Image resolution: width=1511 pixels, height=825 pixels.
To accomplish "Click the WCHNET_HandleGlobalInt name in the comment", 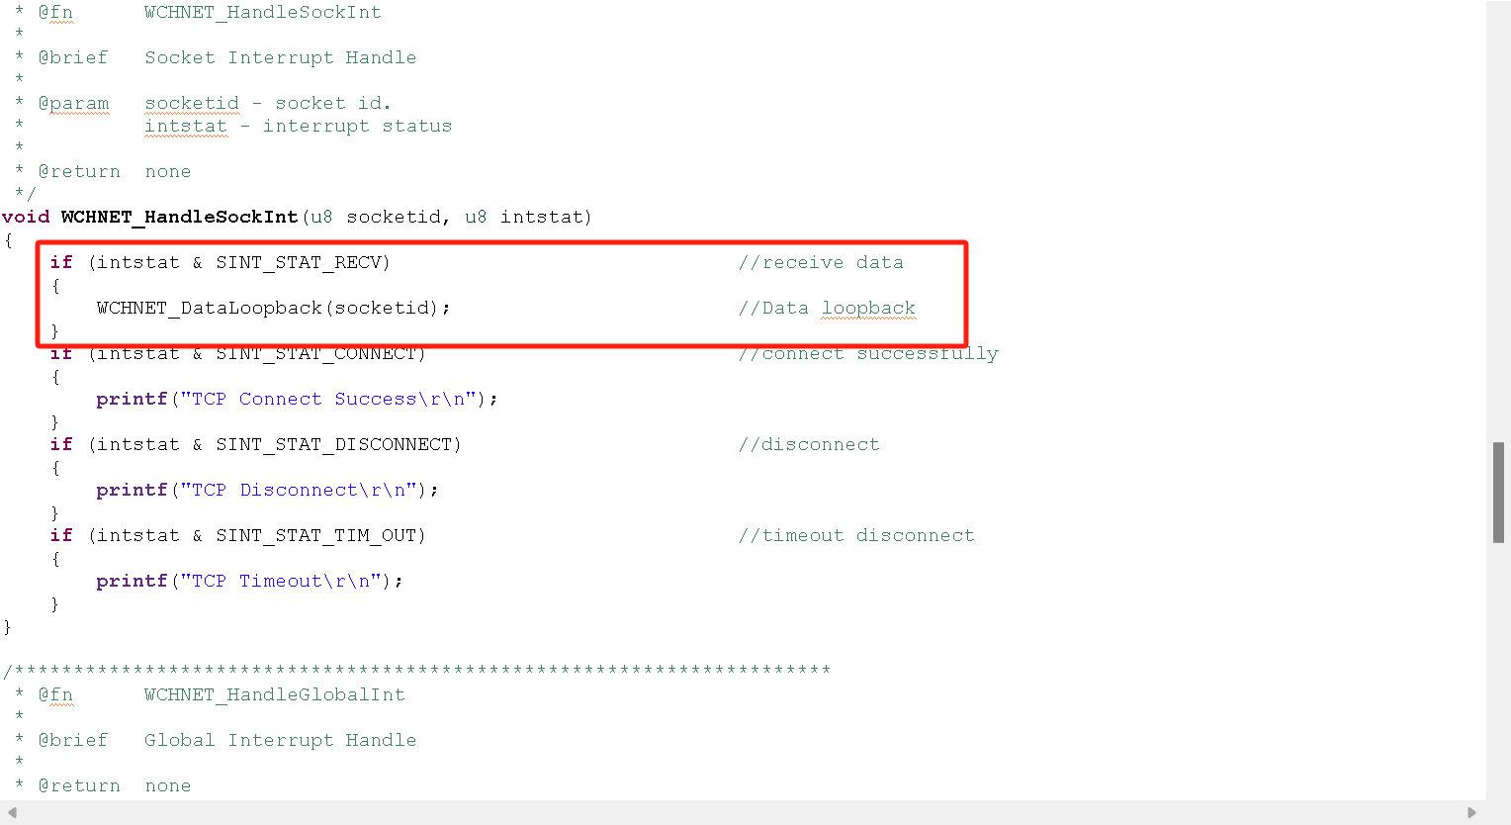I will [275, 694].
